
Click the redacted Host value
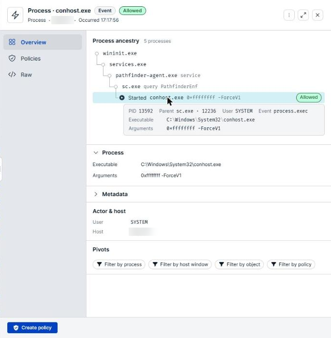pos(141,232)
